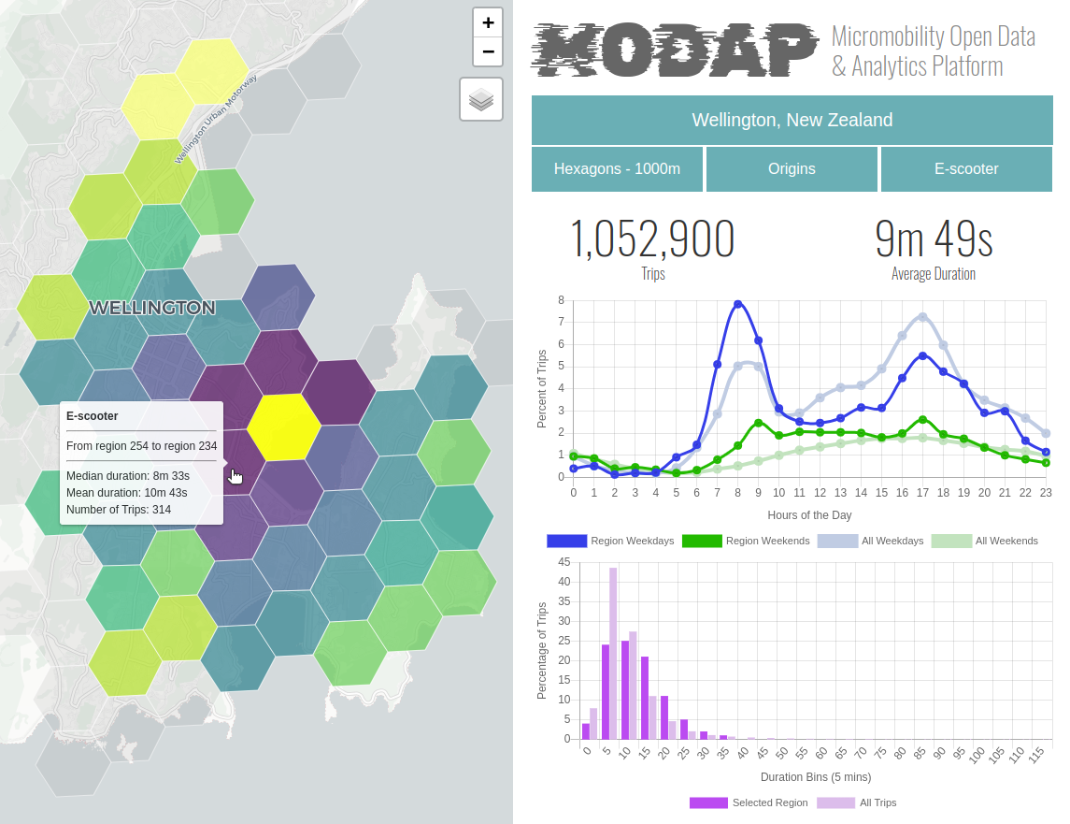Open the Origins selector

pos(792,169)
